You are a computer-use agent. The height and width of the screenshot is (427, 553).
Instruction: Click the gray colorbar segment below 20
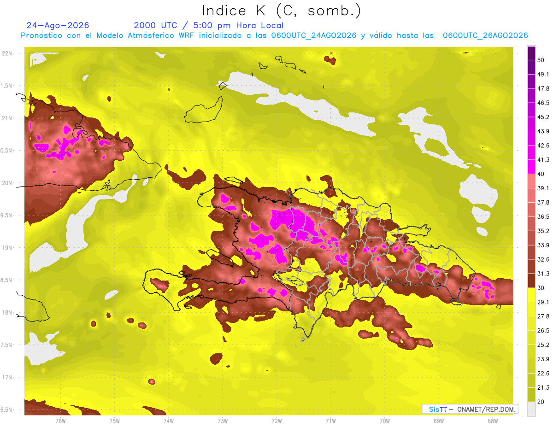(531, 408)
